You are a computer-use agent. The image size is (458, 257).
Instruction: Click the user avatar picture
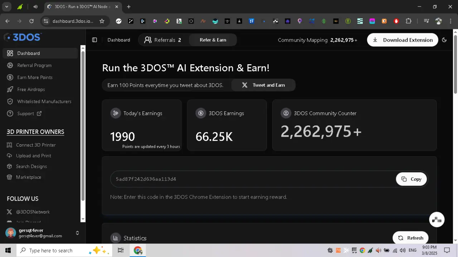click(x=11, y=233)
